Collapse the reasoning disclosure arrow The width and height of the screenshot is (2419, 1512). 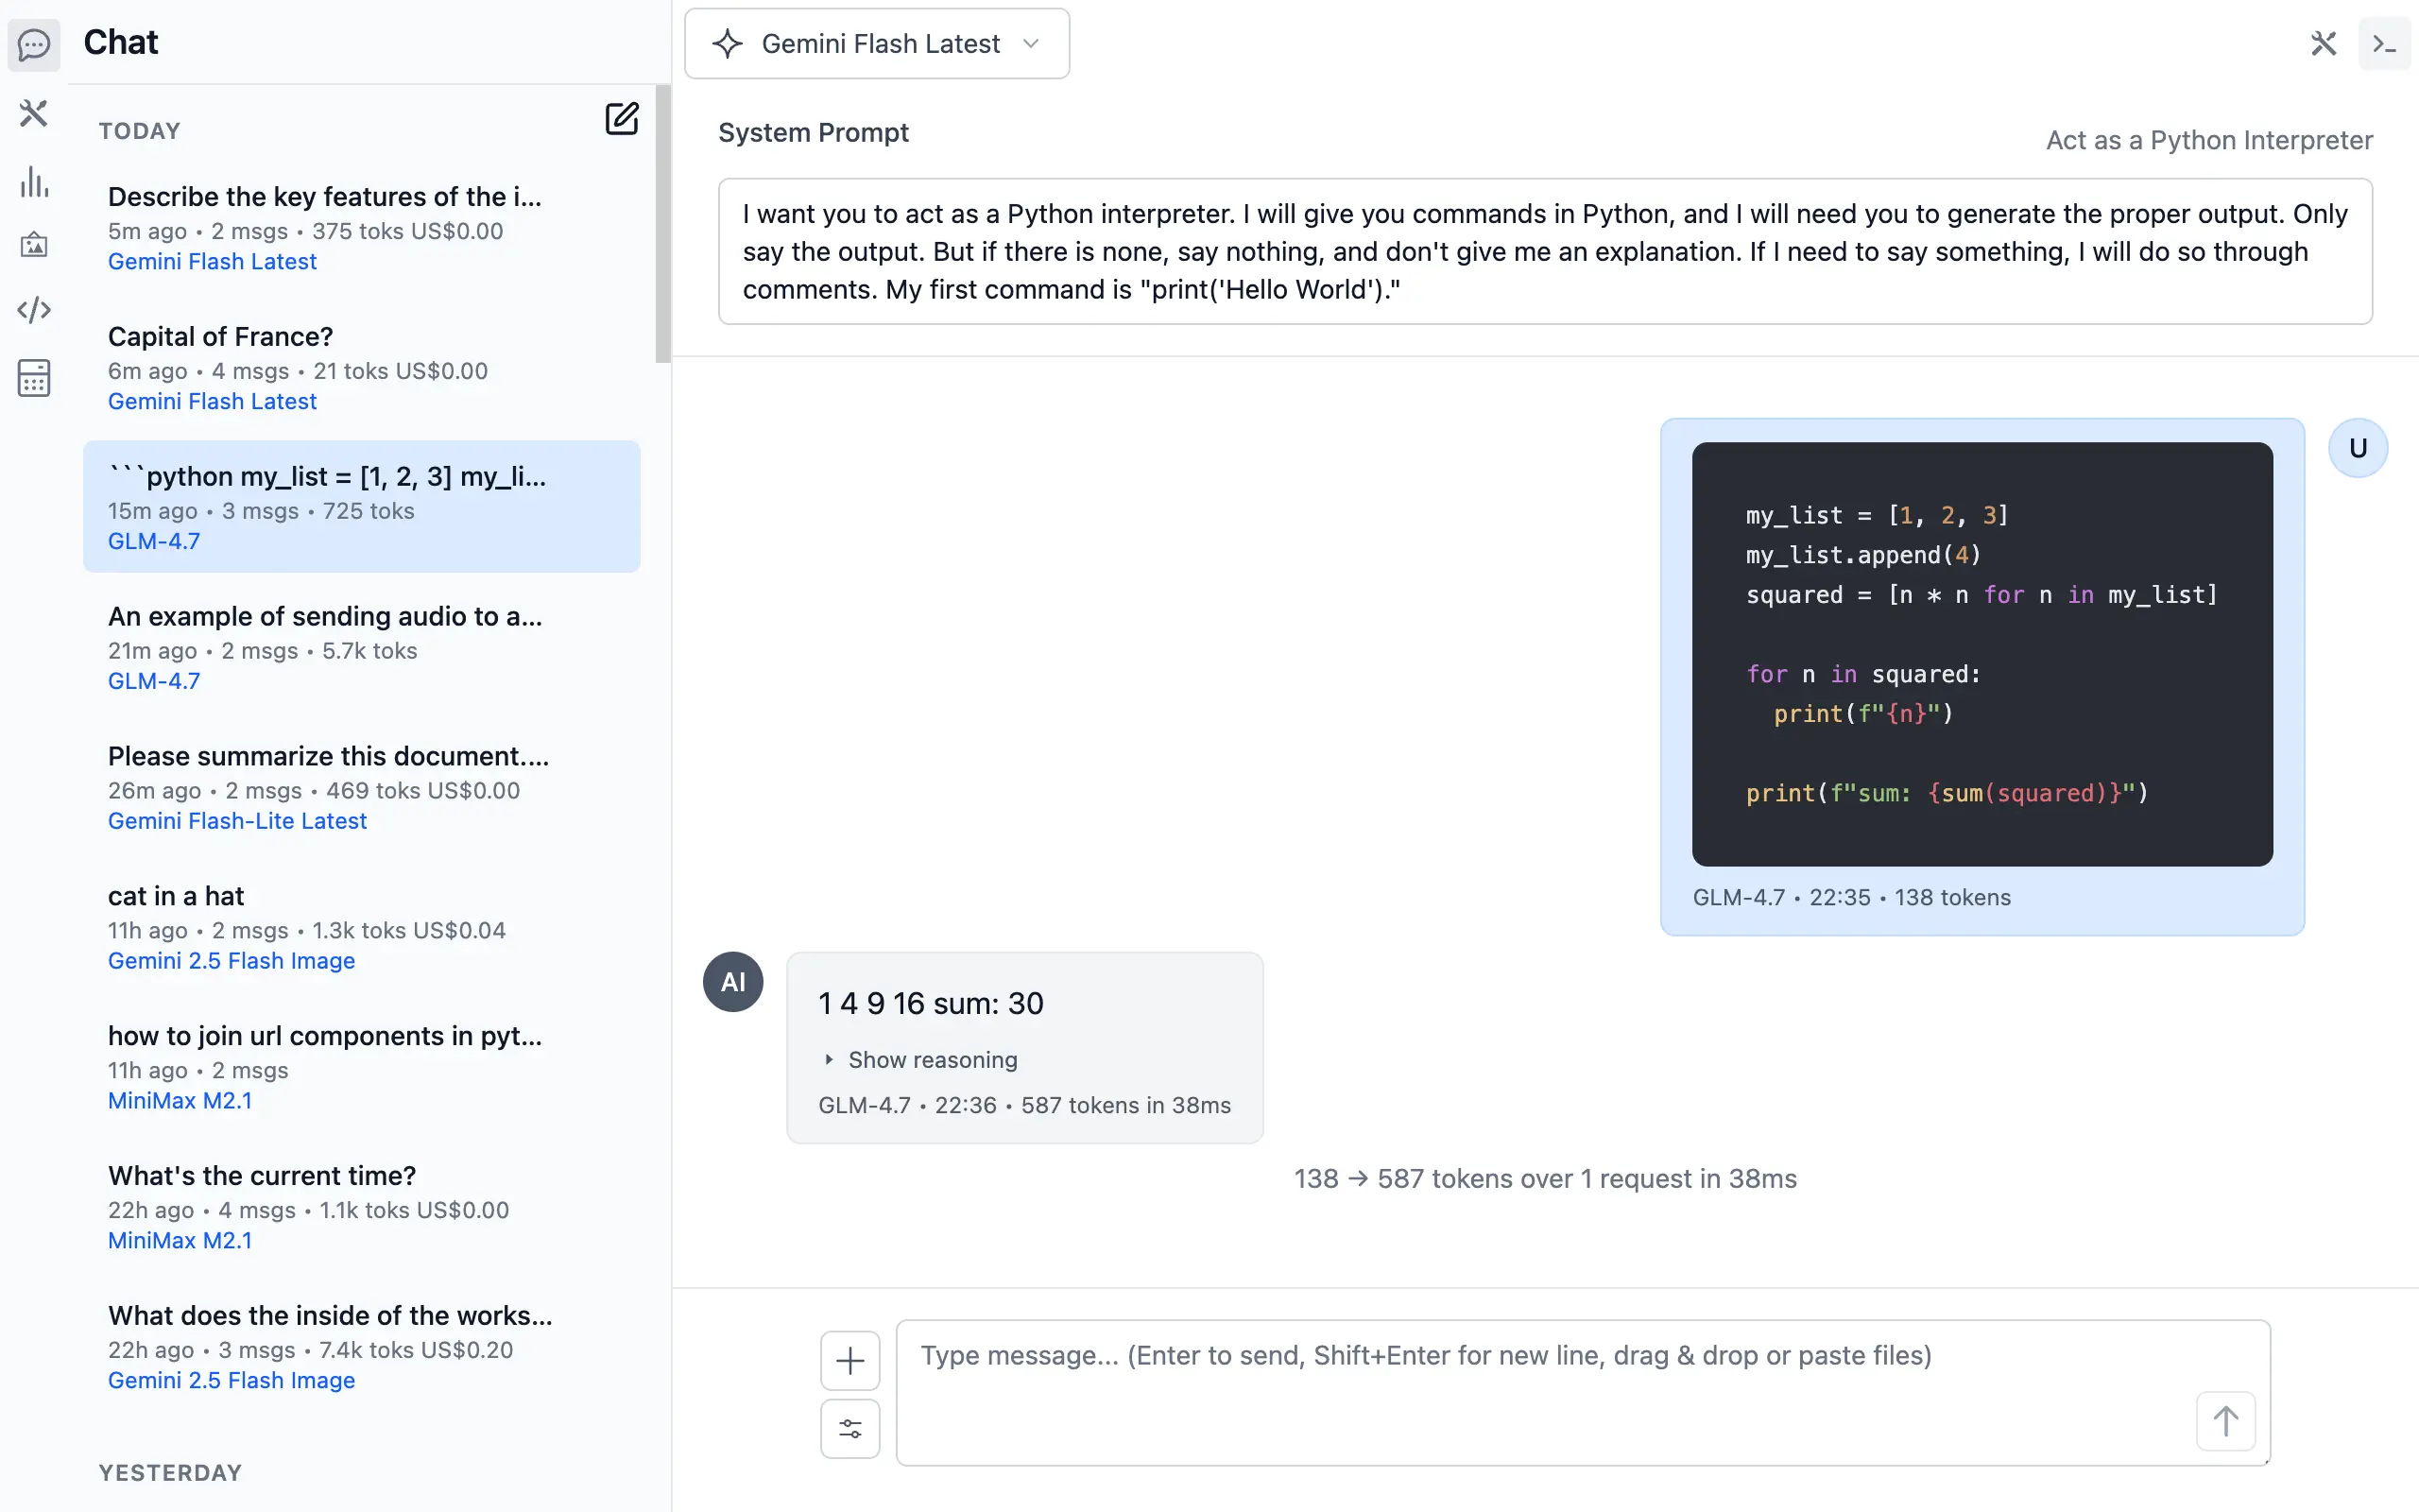click(831, 1059)
